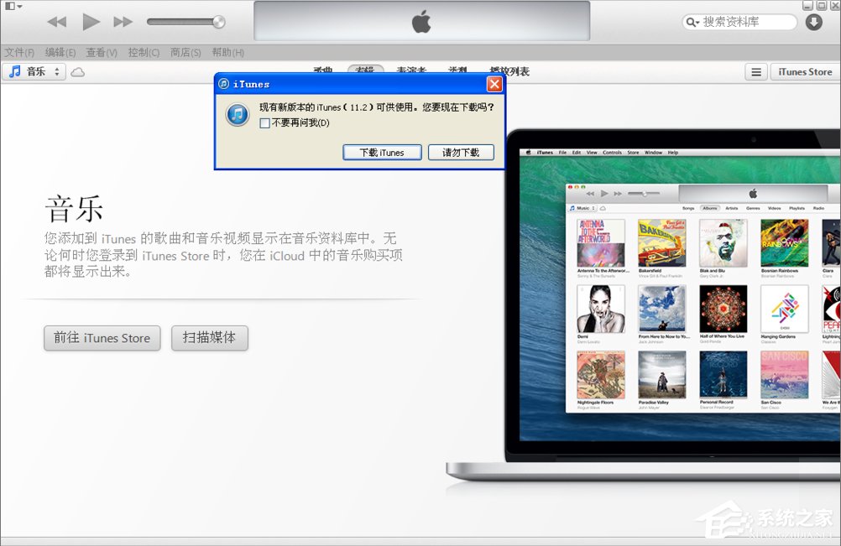Open the download queue arrow icon near search
The width and height of the screenshot is (841, 546).
pos(812,22)
